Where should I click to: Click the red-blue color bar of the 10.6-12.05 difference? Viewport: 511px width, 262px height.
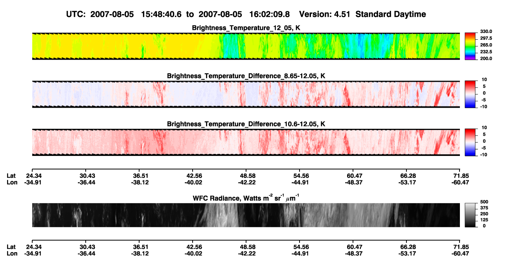click(x=470, y=142)
